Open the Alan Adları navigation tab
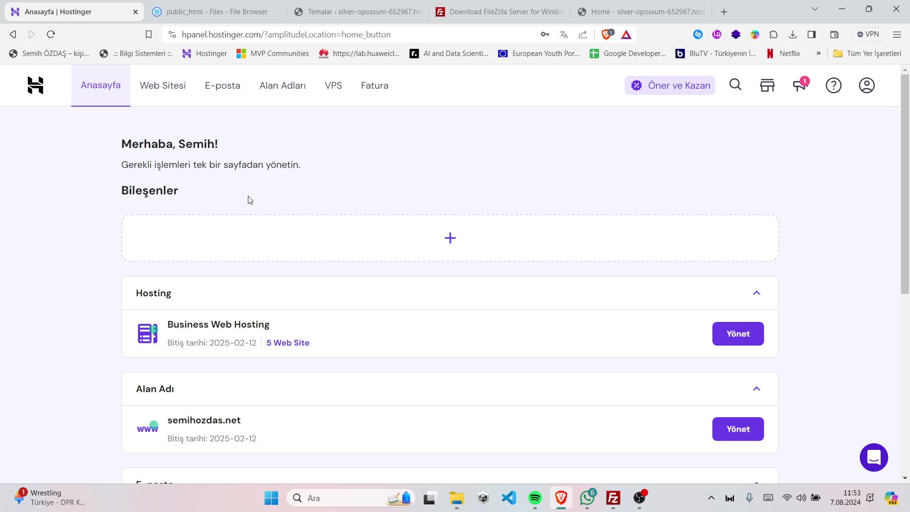Screen dimensions: 910x512 [282, 85]
